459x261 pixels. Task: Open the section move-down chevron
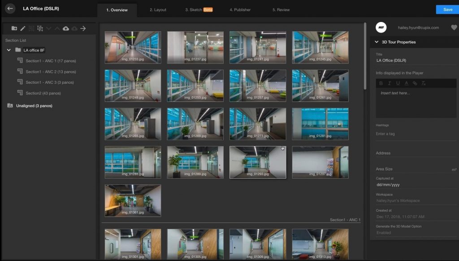[49, 28]
